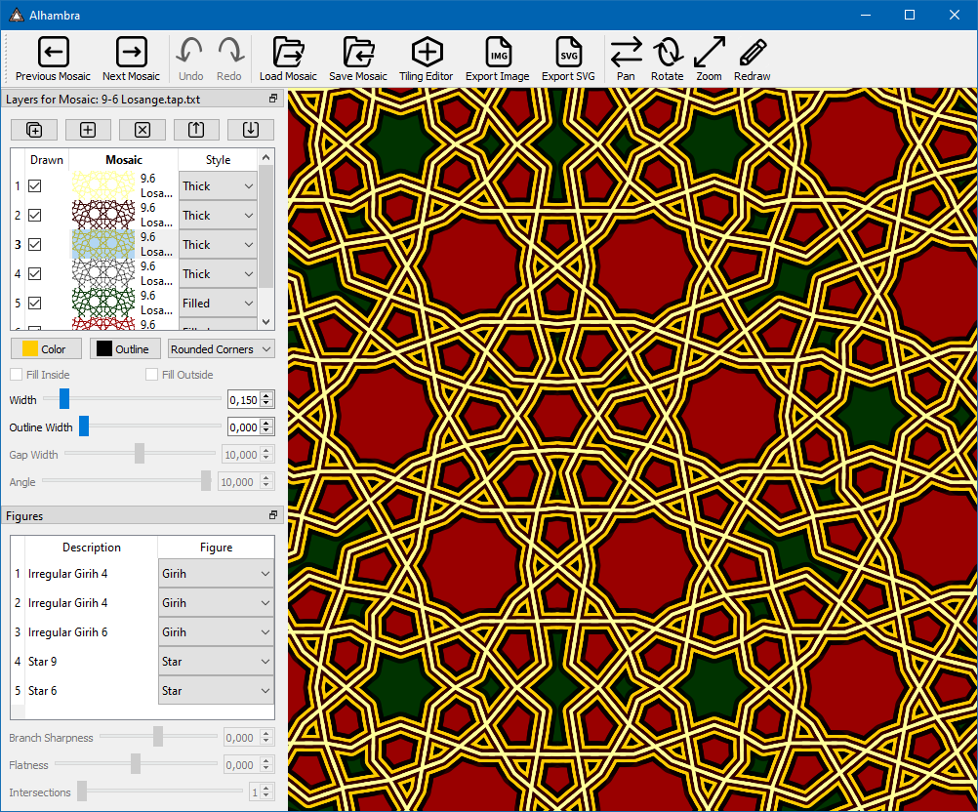Select first Irregular Girih 4 row
The height and width of the screenshot is (812, 978).
coord(91,574)
